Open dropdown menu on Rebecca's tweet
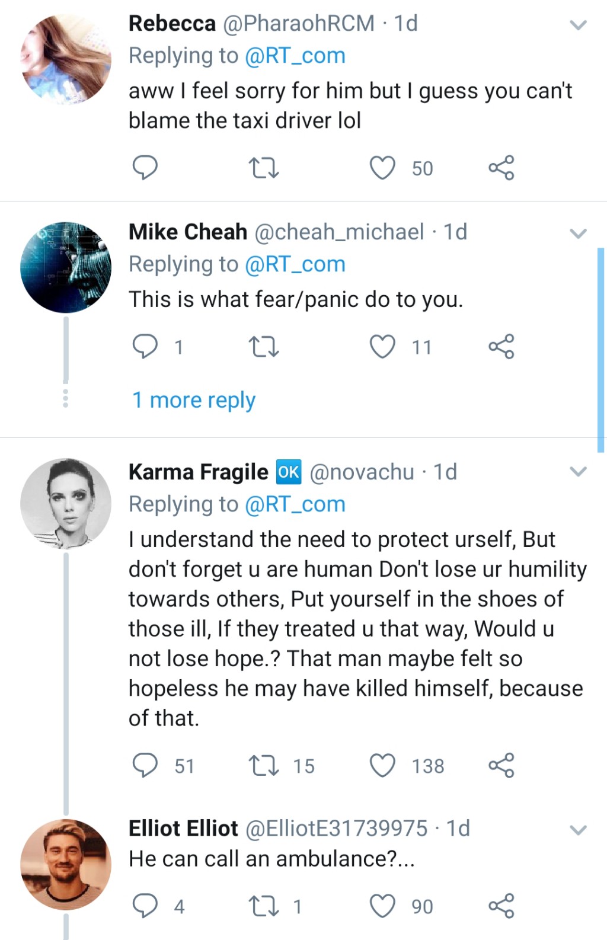607x940 pixels. tap(578, 25)
